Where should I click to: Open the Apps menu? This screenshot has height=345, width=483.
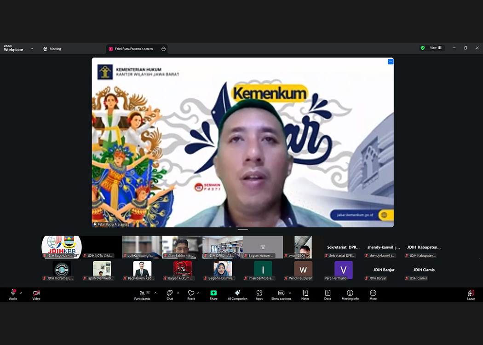[x=259, y=294]
